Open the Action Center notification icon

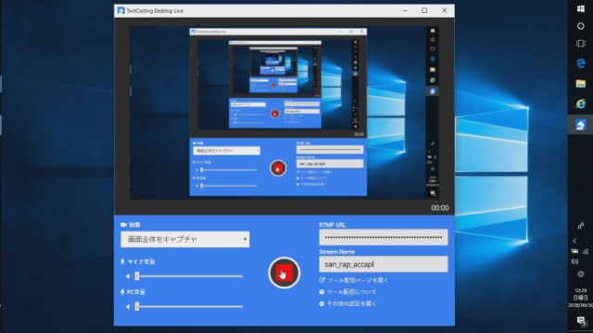click(581, 321)
